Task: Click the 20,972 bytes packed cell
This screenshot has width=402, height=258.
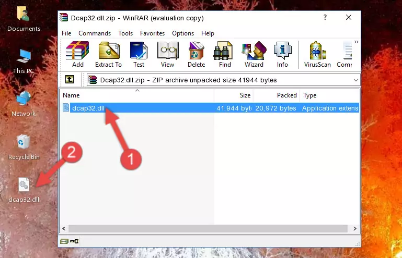Action: (x=275, y=108)
